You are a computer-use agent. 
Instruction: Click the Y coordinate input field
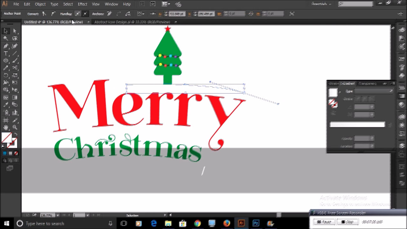[x=206, y=14]
